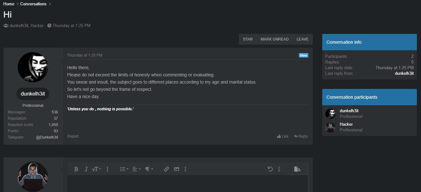
Task: Toggle editor preview mode icon
Action: point(297,169)
